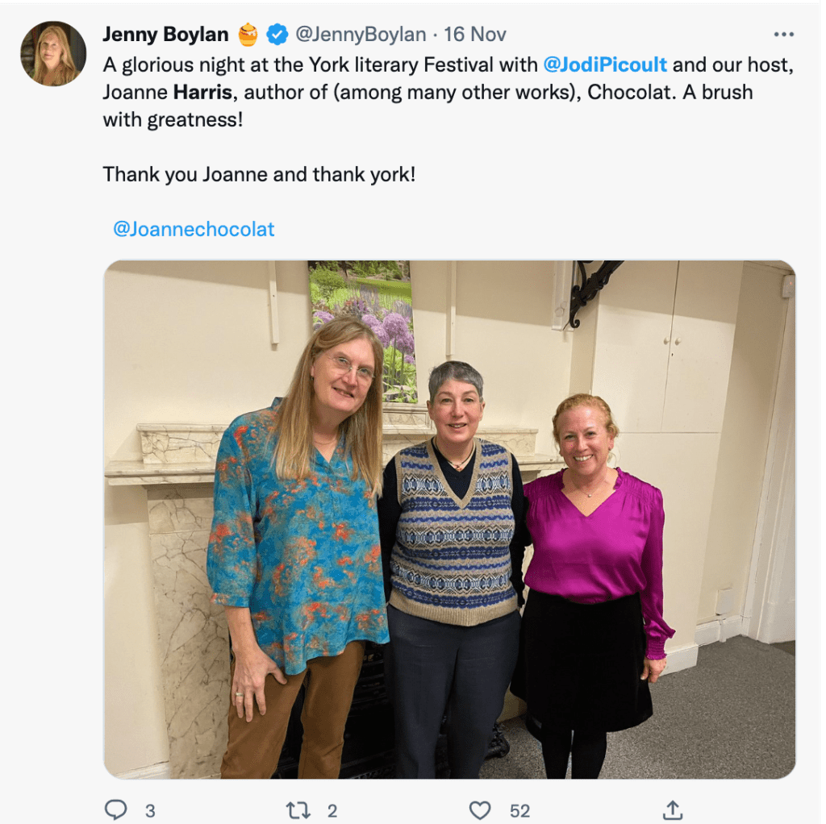Click the Jenny Boylan display name
The width and height of the screenshot is (826, 824).
tap(165, 35)
